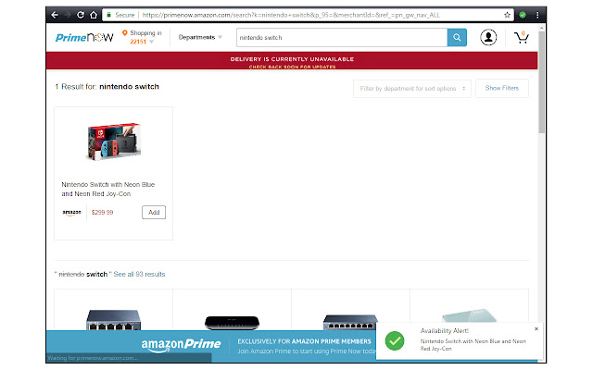Open the light green device product thumbnail

470,315
